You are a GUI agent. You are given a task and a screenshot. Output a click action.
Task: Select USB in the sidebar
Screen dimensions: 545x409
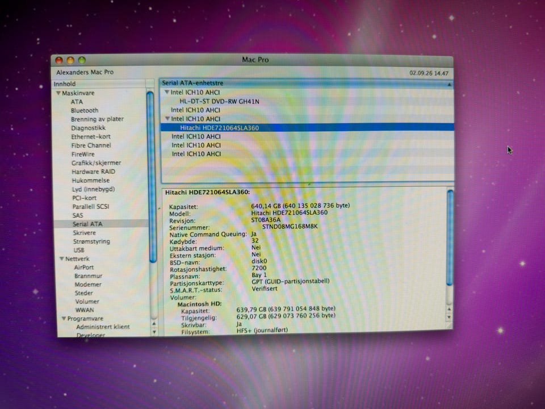click(79, 250)
